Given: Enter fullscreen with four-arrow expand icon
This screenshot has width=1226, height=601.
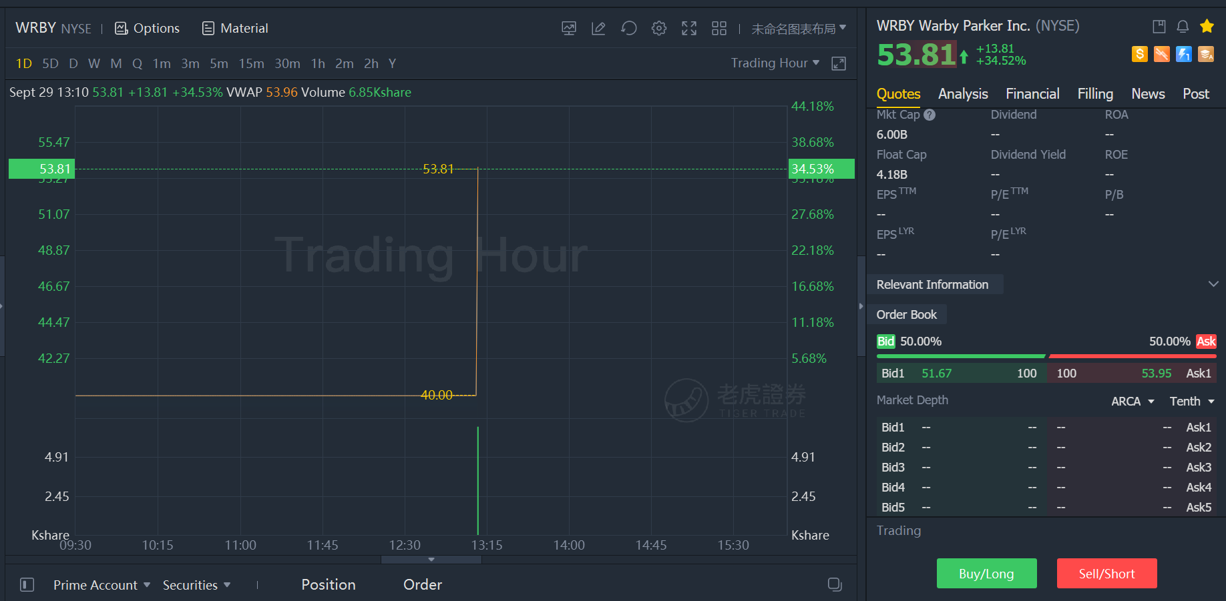Looking at the screenshot, I should click(689, 28).
